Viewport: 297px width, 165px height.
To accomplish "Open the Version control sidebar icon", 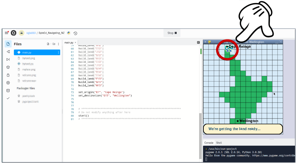I will 8,52.
